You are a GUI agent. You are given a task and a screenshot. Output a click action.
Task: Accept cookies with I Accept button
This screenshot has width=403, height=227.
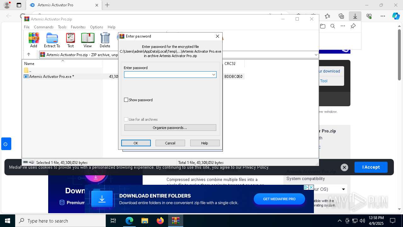click(x=371, y=167)
